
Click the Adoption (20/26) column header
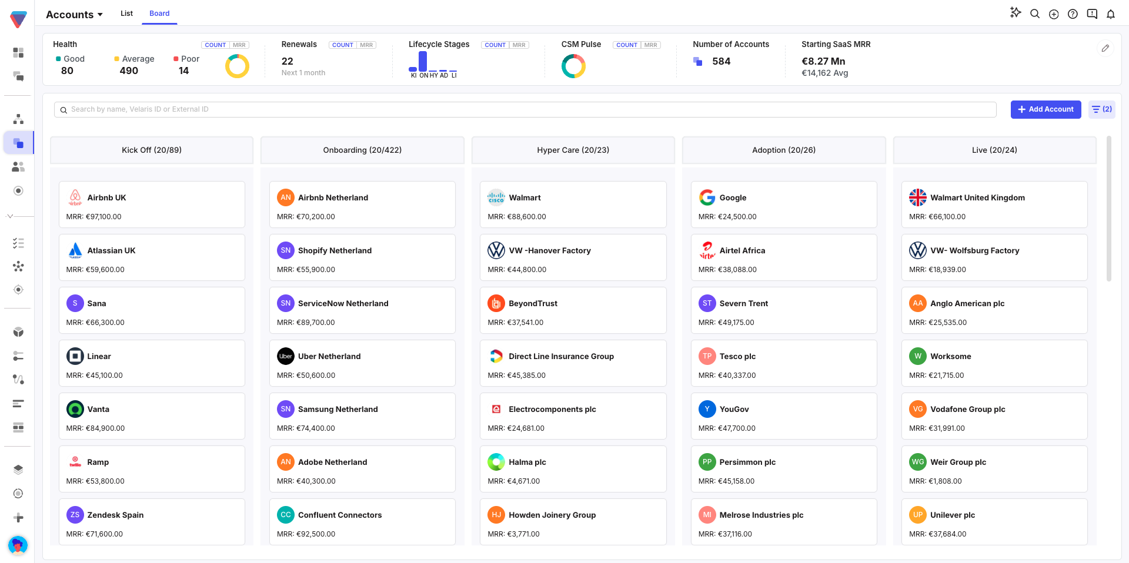784,150
